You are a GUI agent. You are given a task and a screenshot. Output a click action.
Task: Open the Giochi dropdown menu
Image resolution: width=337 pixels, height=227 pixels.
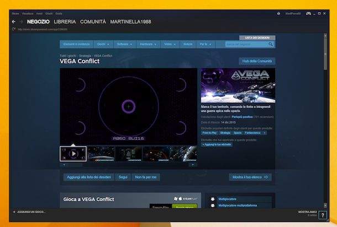pos(103,44)
